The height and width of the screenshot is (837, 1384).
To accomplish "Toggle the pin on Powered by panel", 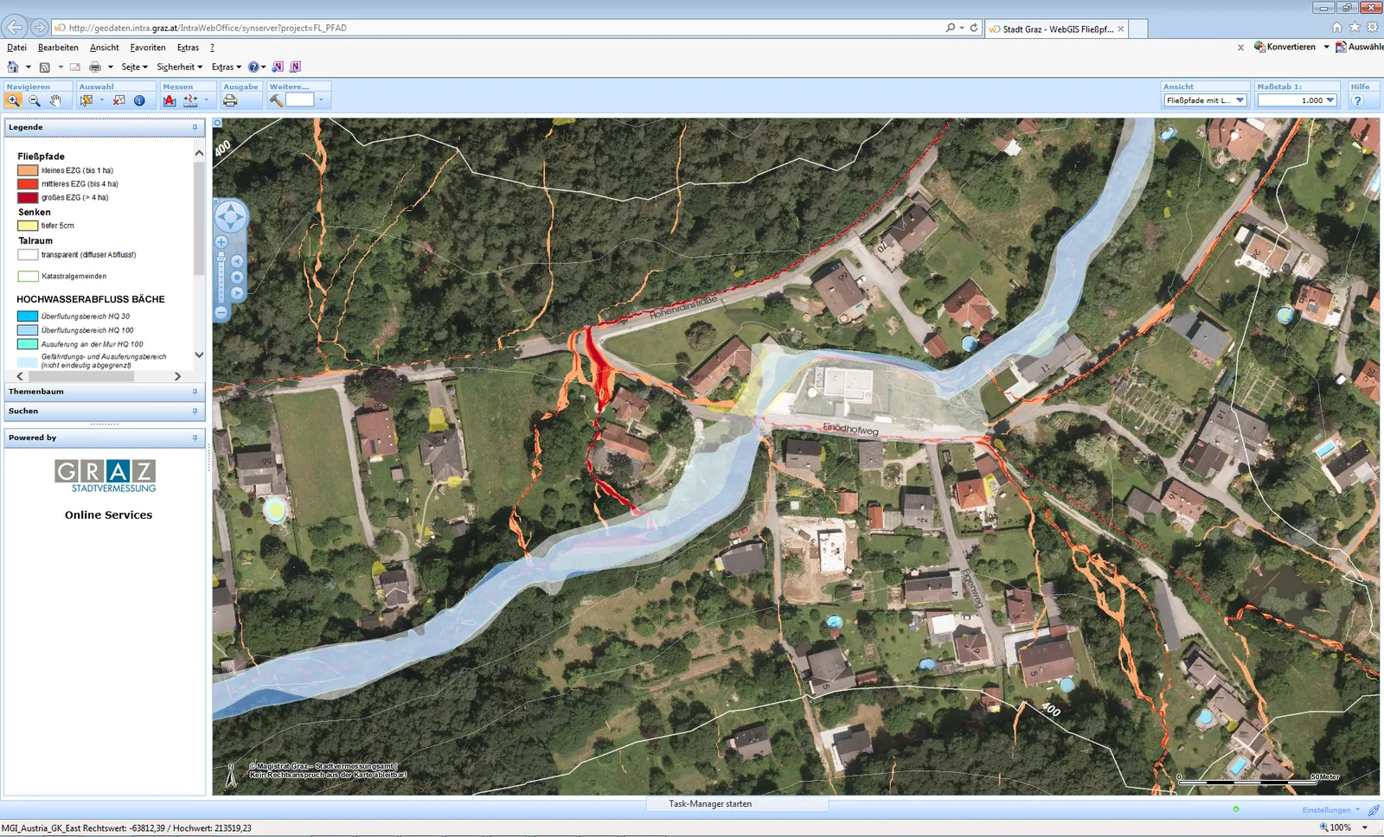I will (x=195, y=438).
